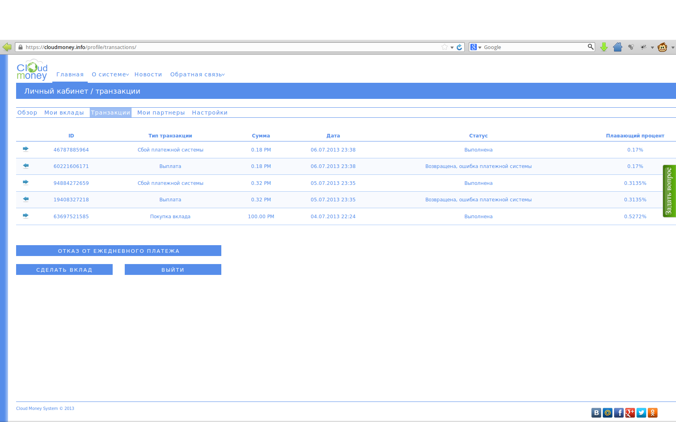
Task: Bookmark this page with the star
Action: pos(445,47)
